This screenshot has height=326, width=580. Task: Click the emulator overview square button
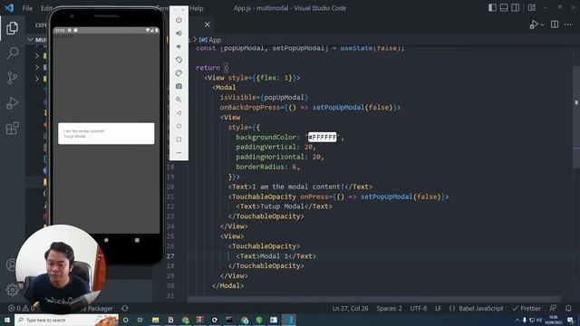pyautogui.click(x=179, y=139)
